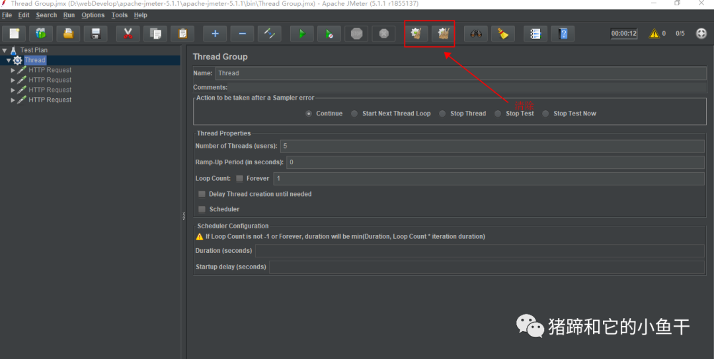This screenshot has width=714, height=359.
Task: Expand all nodes with plus icon
Action: [215, 34]
